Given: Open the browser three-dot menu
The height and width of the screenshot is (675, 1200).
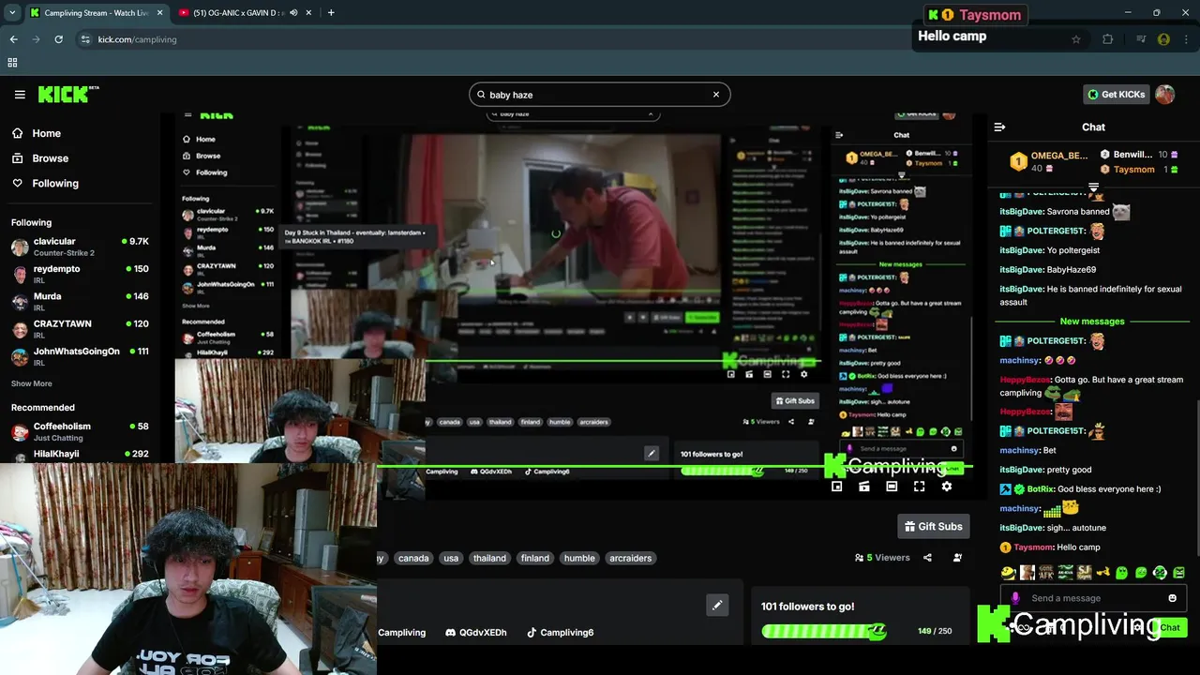Looking at the screenshot, I should pos(1186,39).
